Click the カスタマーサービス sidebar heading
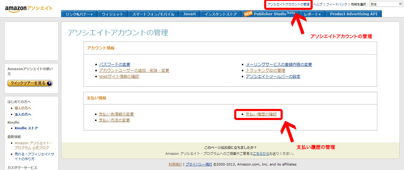Screen dimensions: 404x170 click(22, 168)
